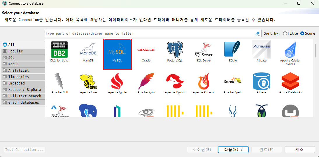Choose the SQL Server icon in first row
Image resolution: width=319 pixels, height=157 pixels.
(204, 50)
